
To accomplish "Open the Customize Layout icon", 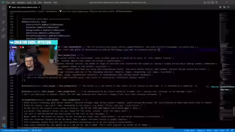I will 216,3.
